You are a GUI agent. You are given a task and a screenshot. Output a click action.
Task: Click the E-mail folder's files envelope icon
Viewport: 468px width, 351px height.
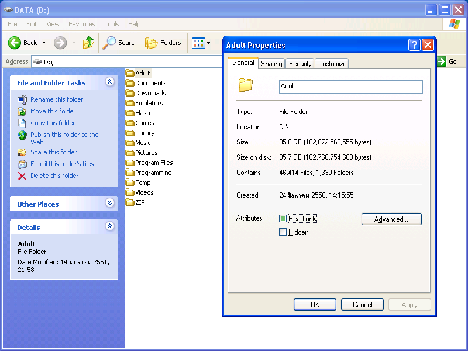pos(22,164)
